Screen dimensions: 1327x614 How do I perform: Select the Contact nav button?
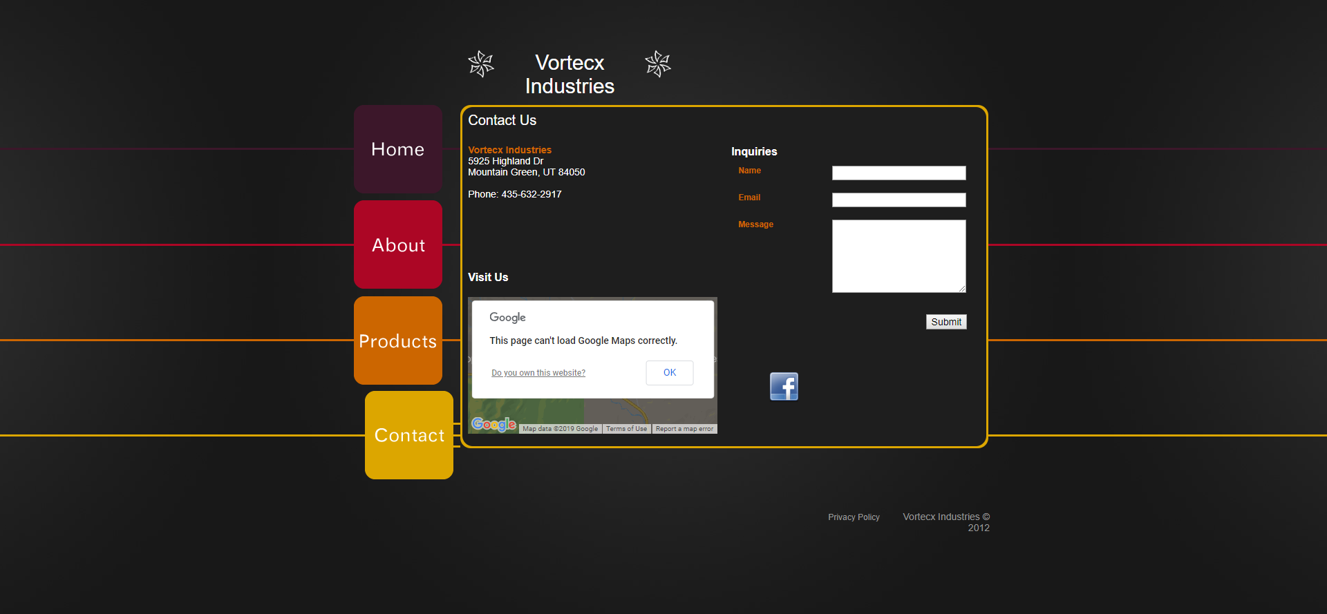tap(409, 435)
